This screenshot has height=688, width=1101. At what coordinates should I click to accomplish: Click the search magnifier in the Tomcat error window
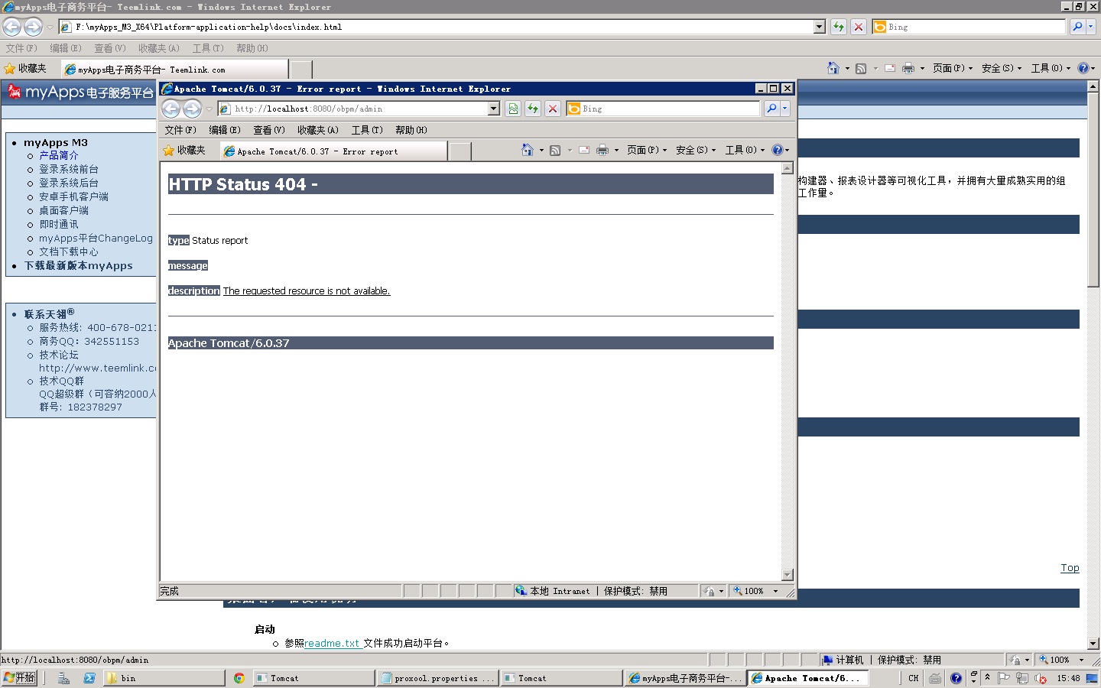point(771,109)
